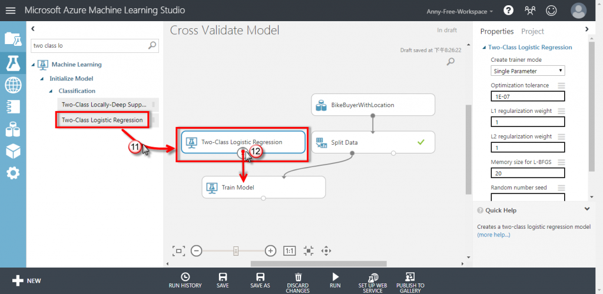Collapse the Classification tree node
This screenshot has width=603, height=294.
[51, 91]
